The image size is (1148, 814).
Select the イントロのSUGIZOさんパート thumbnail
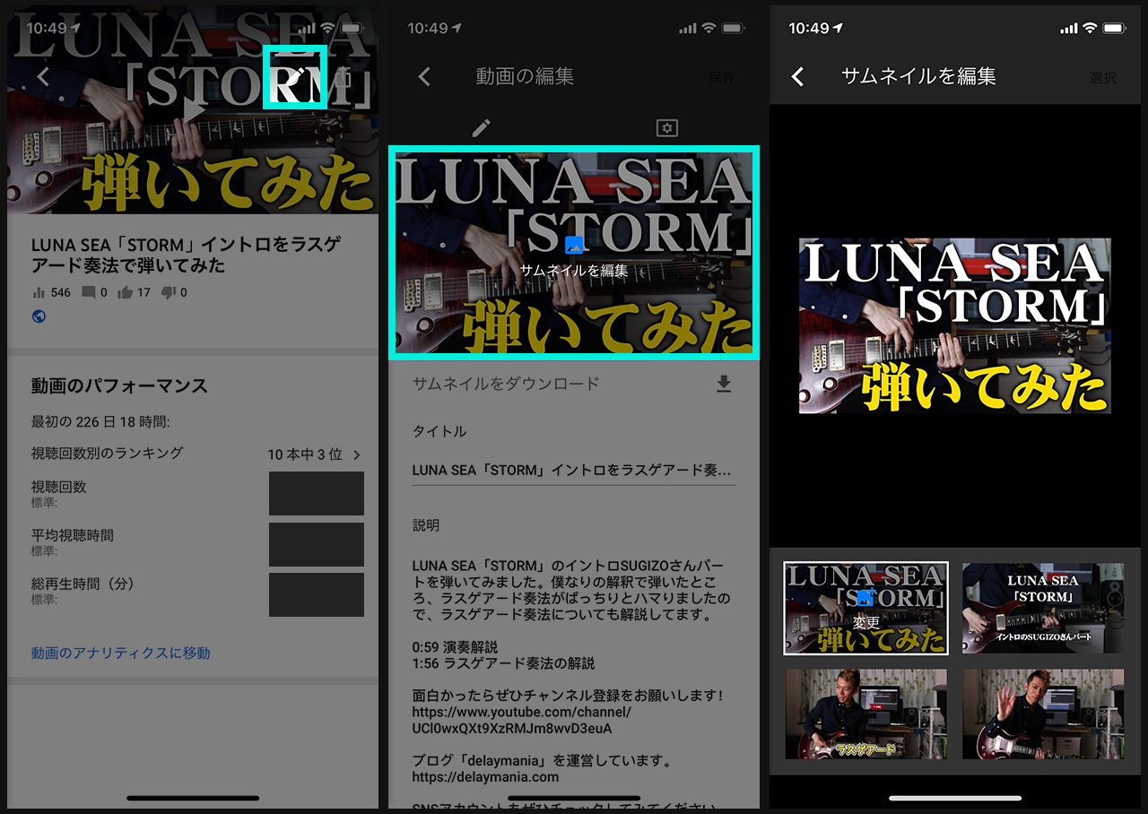[x=1043, y=608]
